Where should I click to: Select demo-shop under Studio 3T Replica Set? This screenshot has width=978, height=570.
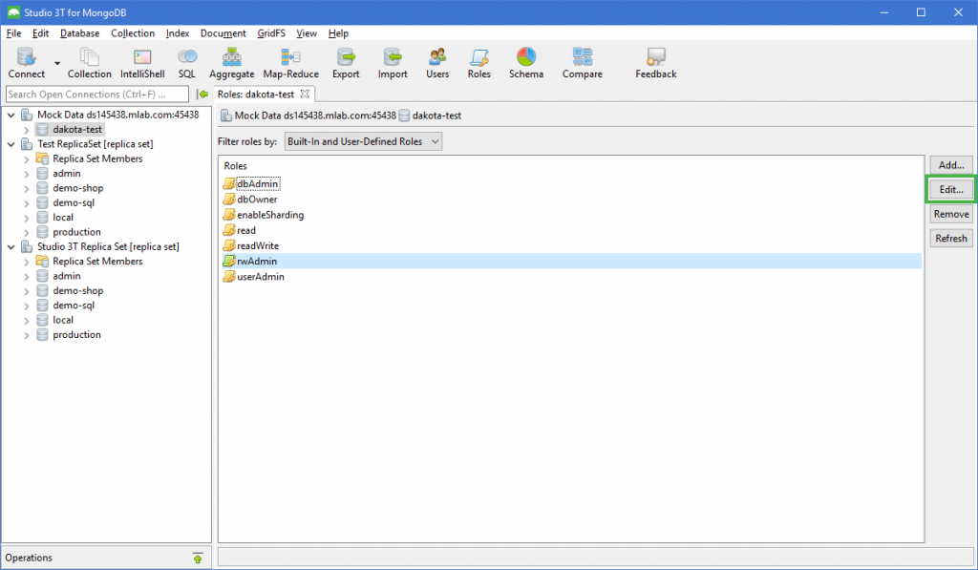(x=78, y=290)
